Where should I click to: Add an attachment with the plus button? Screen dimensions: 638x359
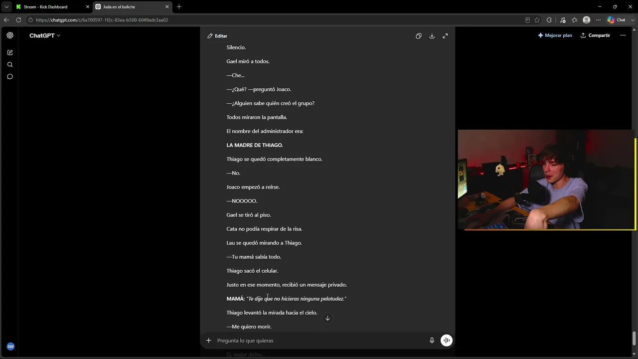click(208, 341)
